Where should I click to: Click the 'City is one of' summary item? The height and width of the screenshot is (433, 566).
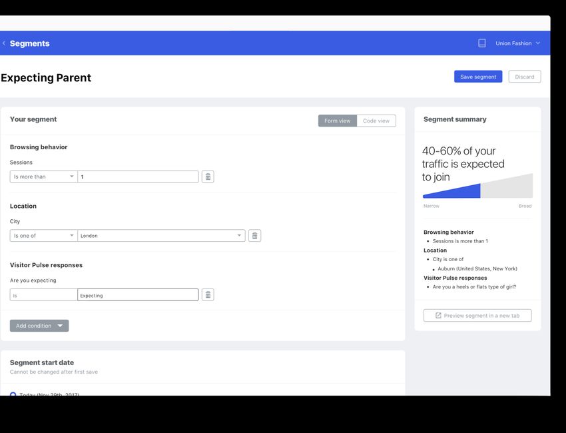(448, 259)
